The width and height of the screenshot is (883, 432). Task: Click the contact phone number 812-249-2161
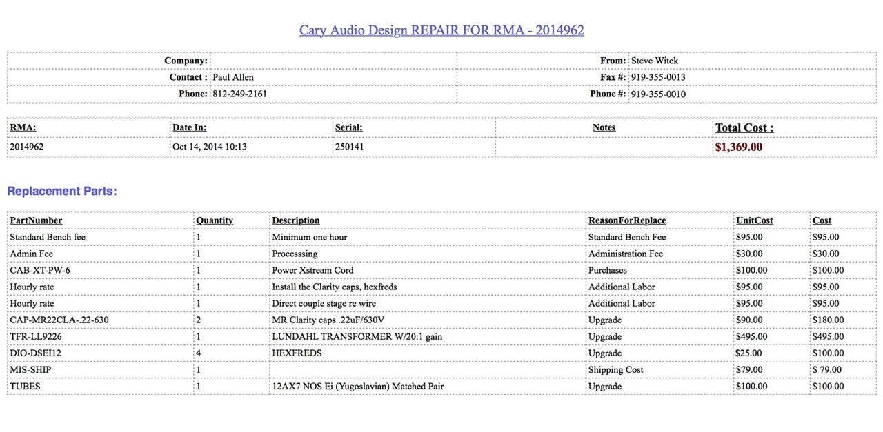pos(239,94)
